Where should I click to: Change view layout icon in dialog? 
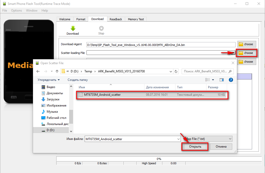207,80
